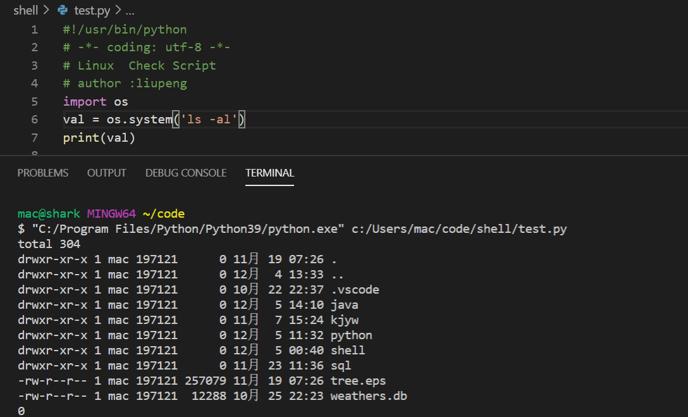Switch to the OUTPUT tab

pyautogui.click(x=106, y=172)
